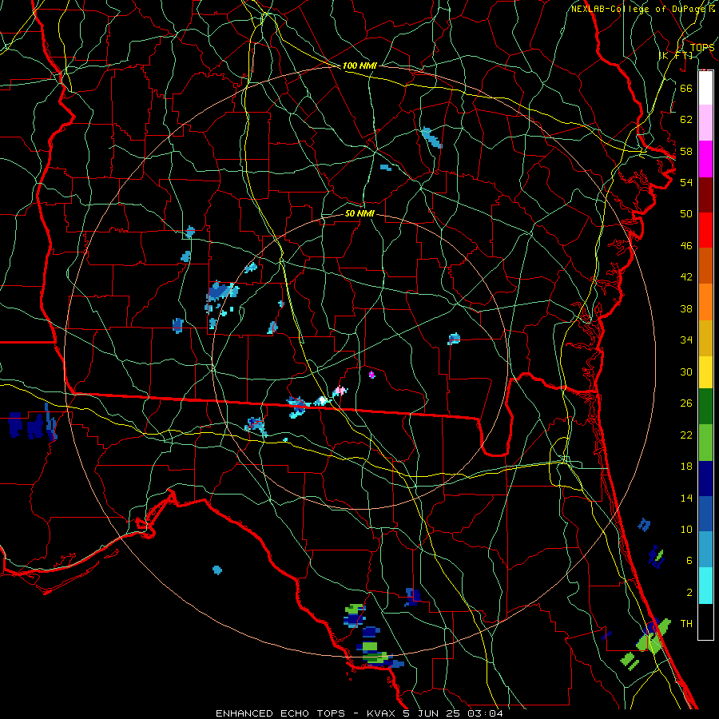
Task: Click the "K FT" units label
Action: 676,55
